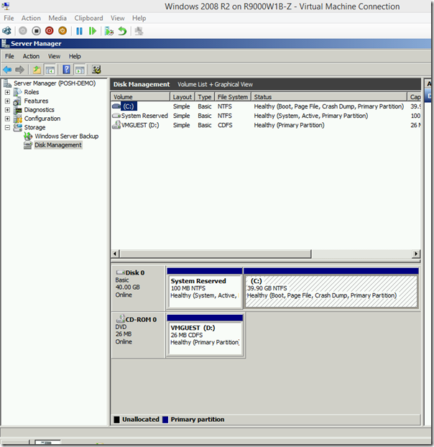Sort by the Cap column header
This screenshot has width=434, height=447.
415,97
